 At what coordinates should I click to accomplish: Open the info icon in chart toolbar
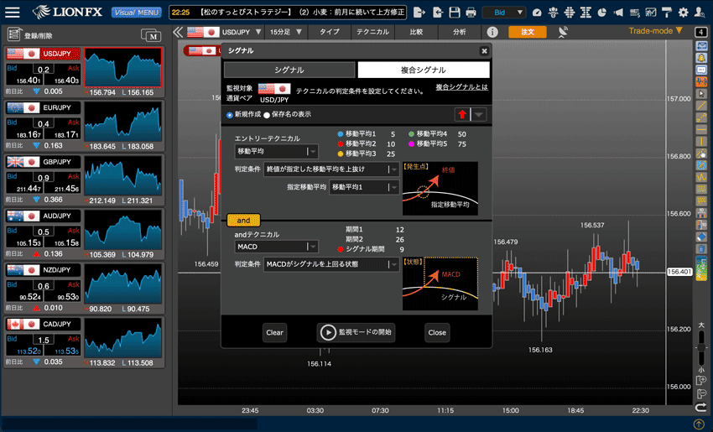(x=492, y=32)
